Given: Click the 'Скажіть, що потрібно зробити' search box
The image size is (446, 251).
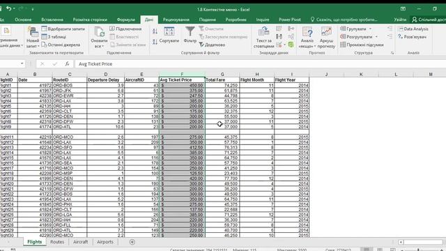Looking at the screenshot, I should coord(344,20).
